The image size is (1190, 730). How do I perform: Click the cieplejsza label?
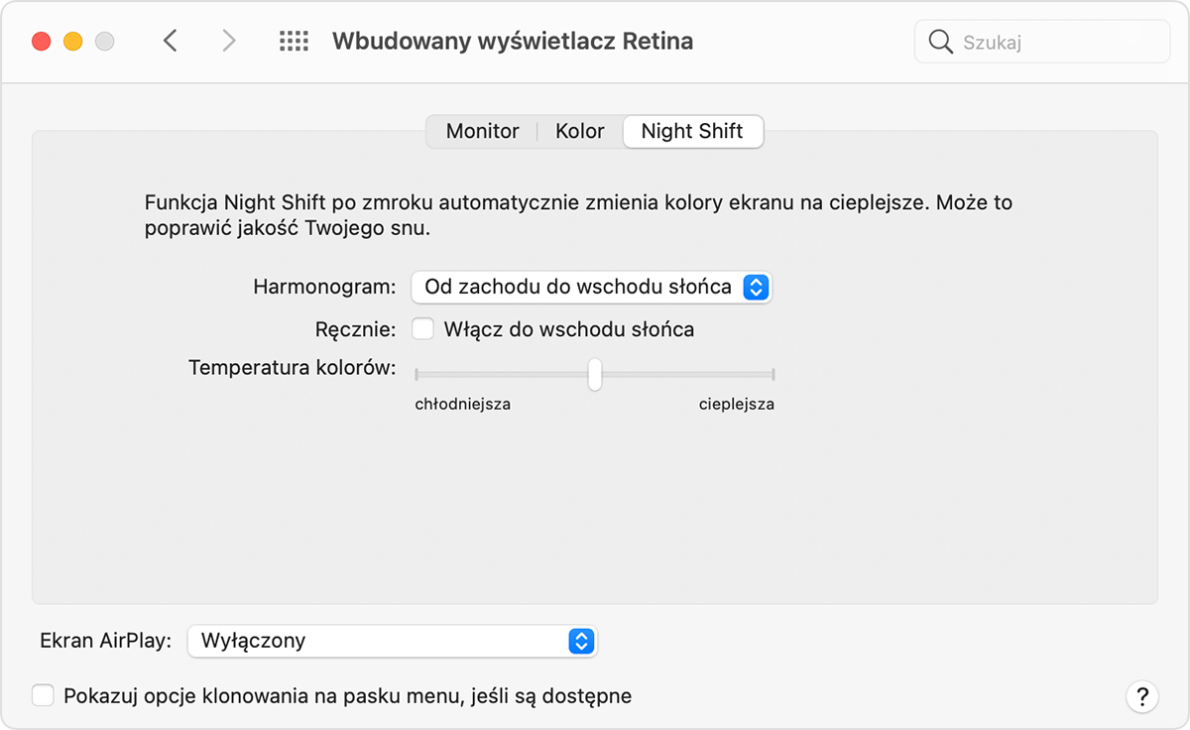pos(736,404)
